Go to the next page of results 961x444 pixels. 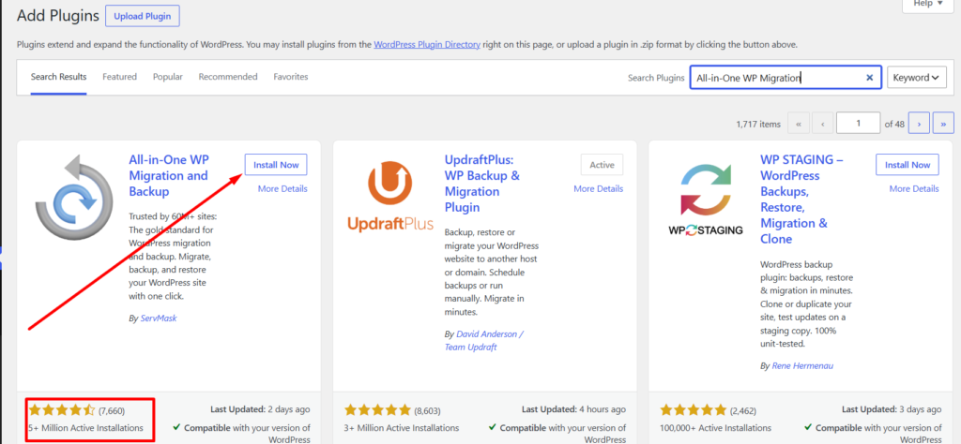click(x=919, y=124)
